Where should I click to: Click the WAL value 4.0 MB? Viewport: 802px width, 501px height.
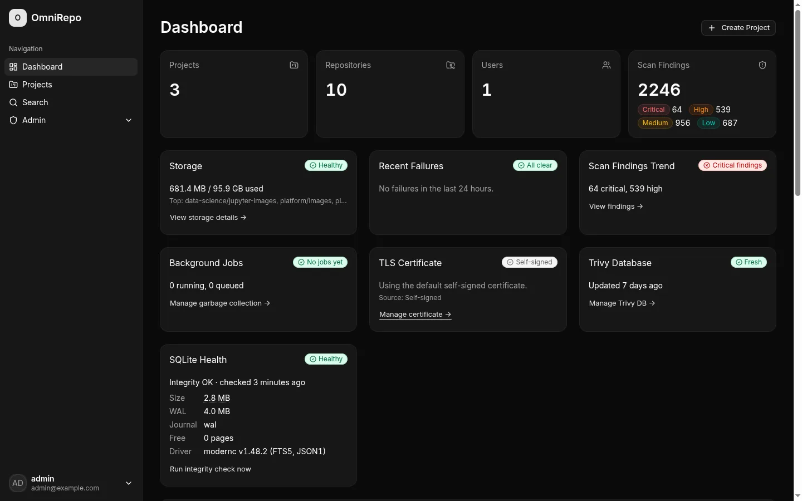pos(217,411)
